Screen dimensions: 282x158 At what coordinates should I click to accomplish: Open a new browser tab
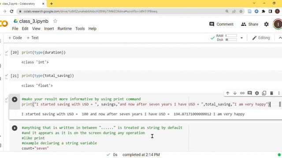pos(52,4)
